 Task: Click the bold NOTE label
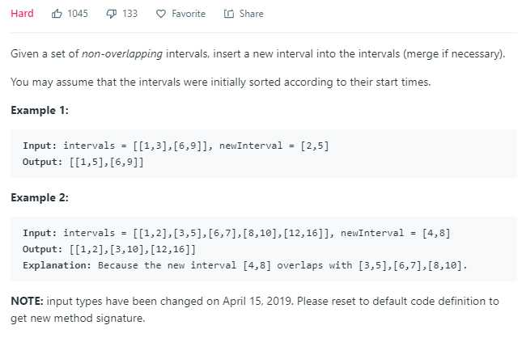[27, 301]
